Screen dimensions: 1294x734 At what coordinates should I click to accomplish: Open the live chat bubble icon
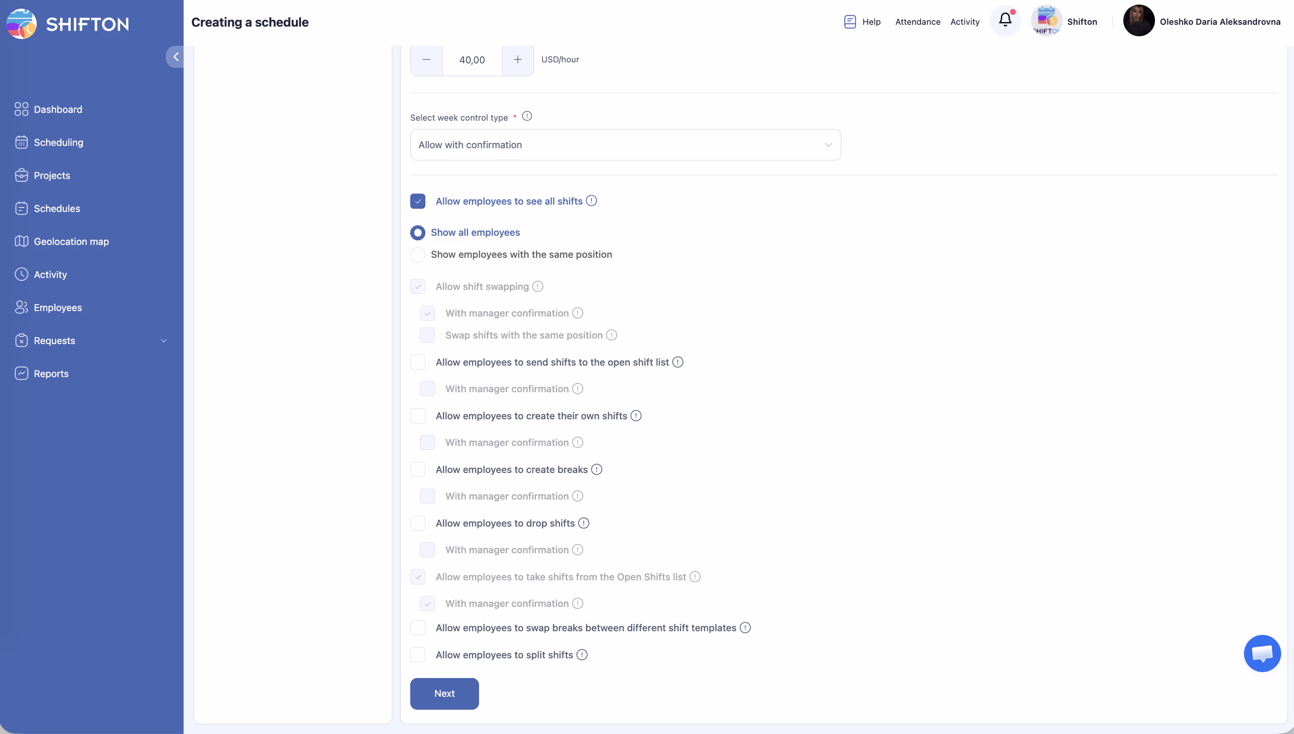click(x=1262, y=653)
